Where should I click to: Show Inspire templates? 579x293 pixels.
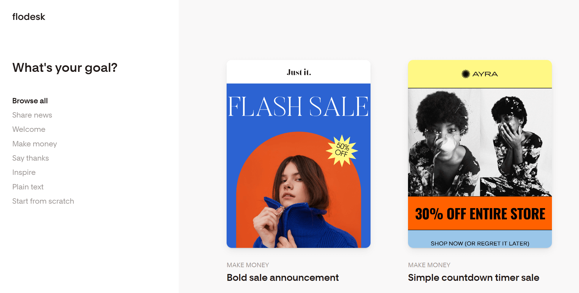pos(24,172)
